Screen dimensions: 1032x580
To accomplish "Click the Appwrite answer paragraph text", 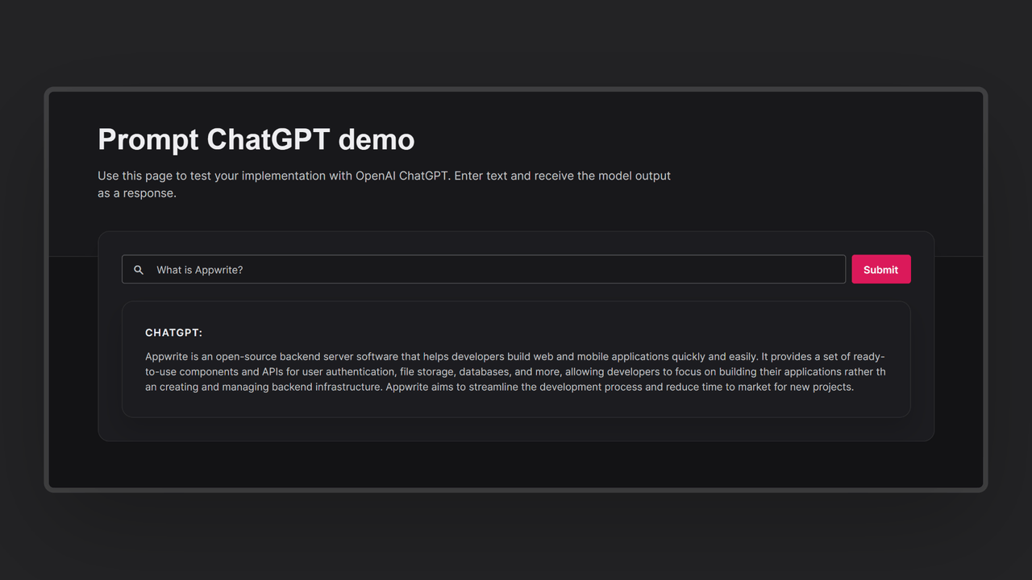I will (515, 372).
